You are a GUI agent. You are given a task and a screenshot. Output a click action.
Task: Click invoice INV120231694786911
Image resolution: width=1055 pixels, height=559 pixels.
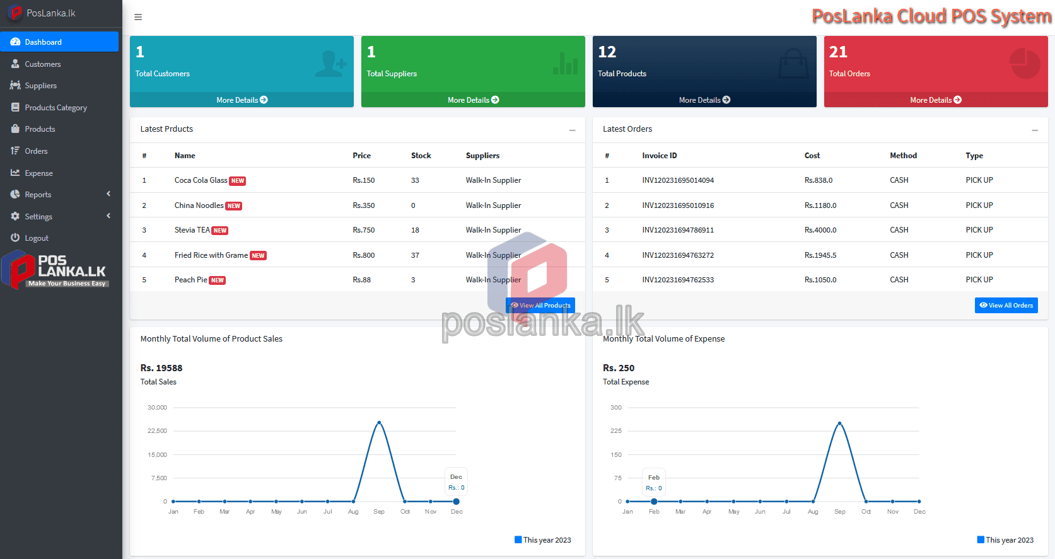tap(678, 230)
